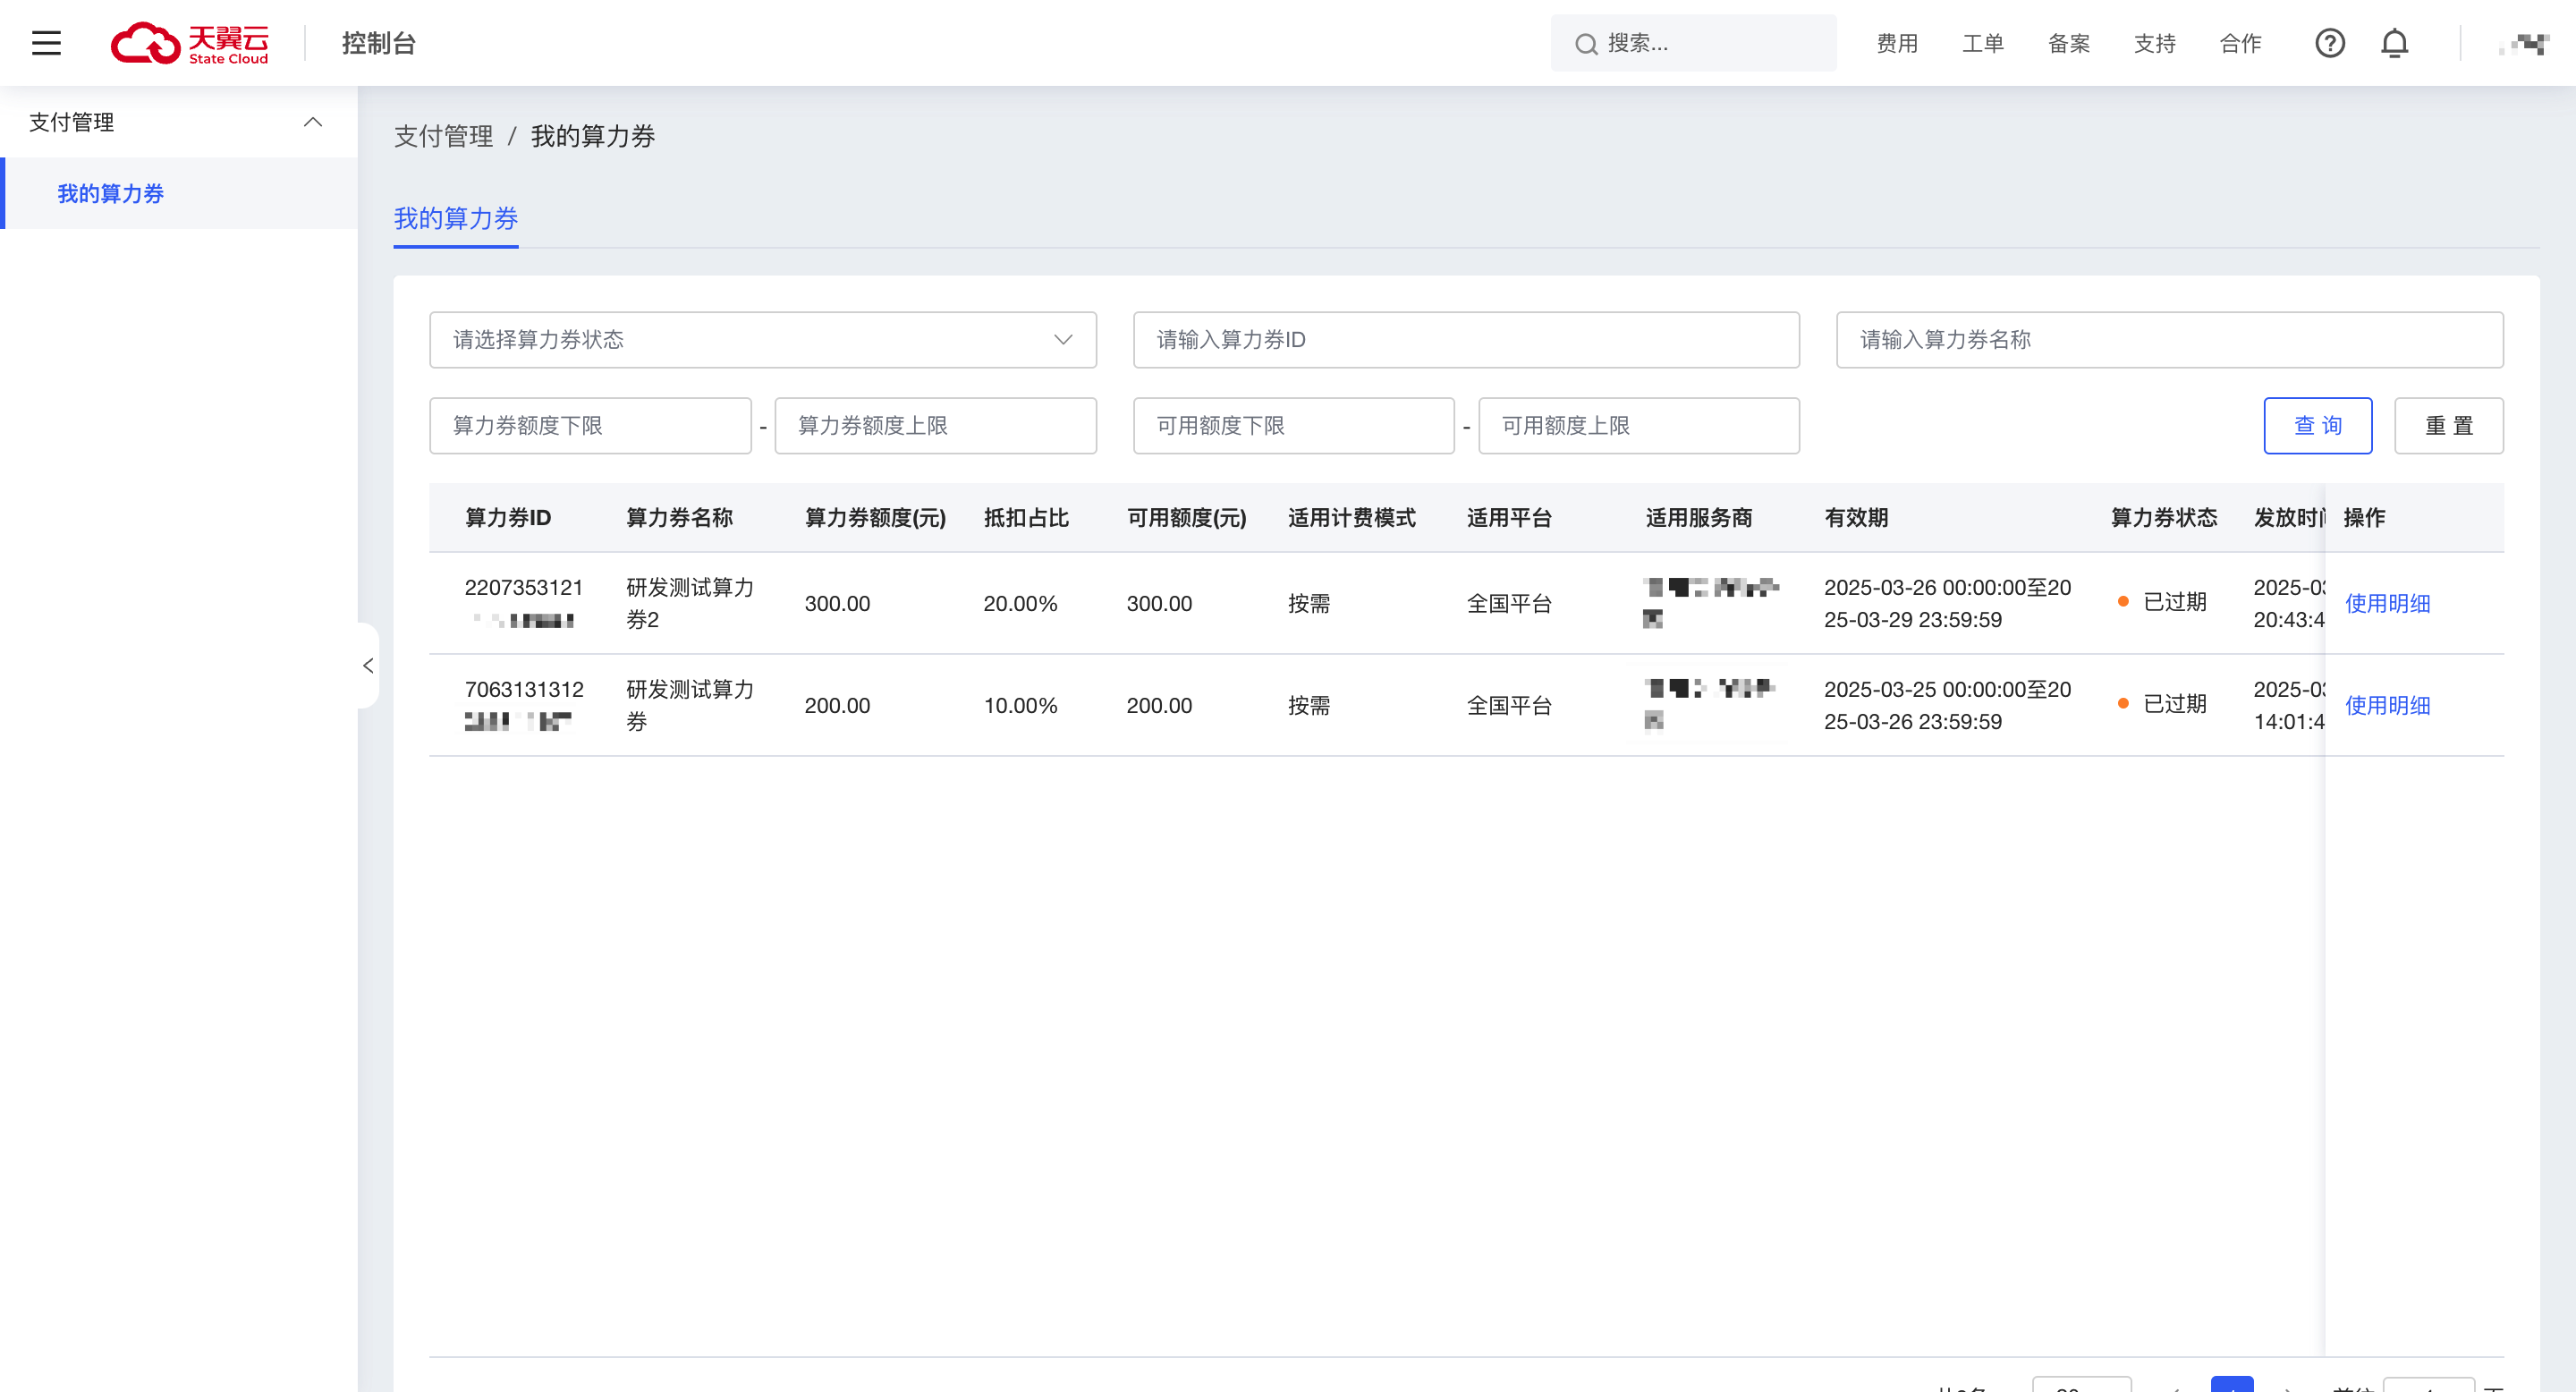Click the 可用额度(元) column header
The width and height of the screenshot is (2576, 1392).
click(1186, 517)
